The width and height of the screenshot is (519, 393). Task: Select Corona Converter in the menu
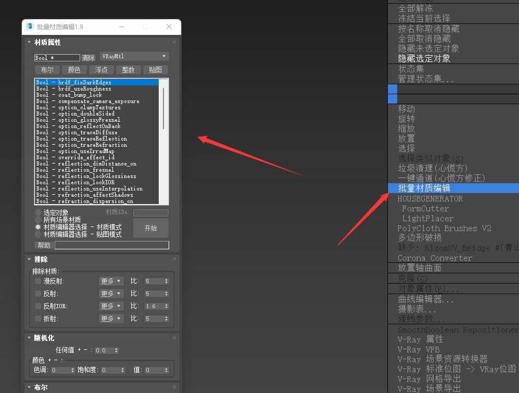click(x=435, y=258)
